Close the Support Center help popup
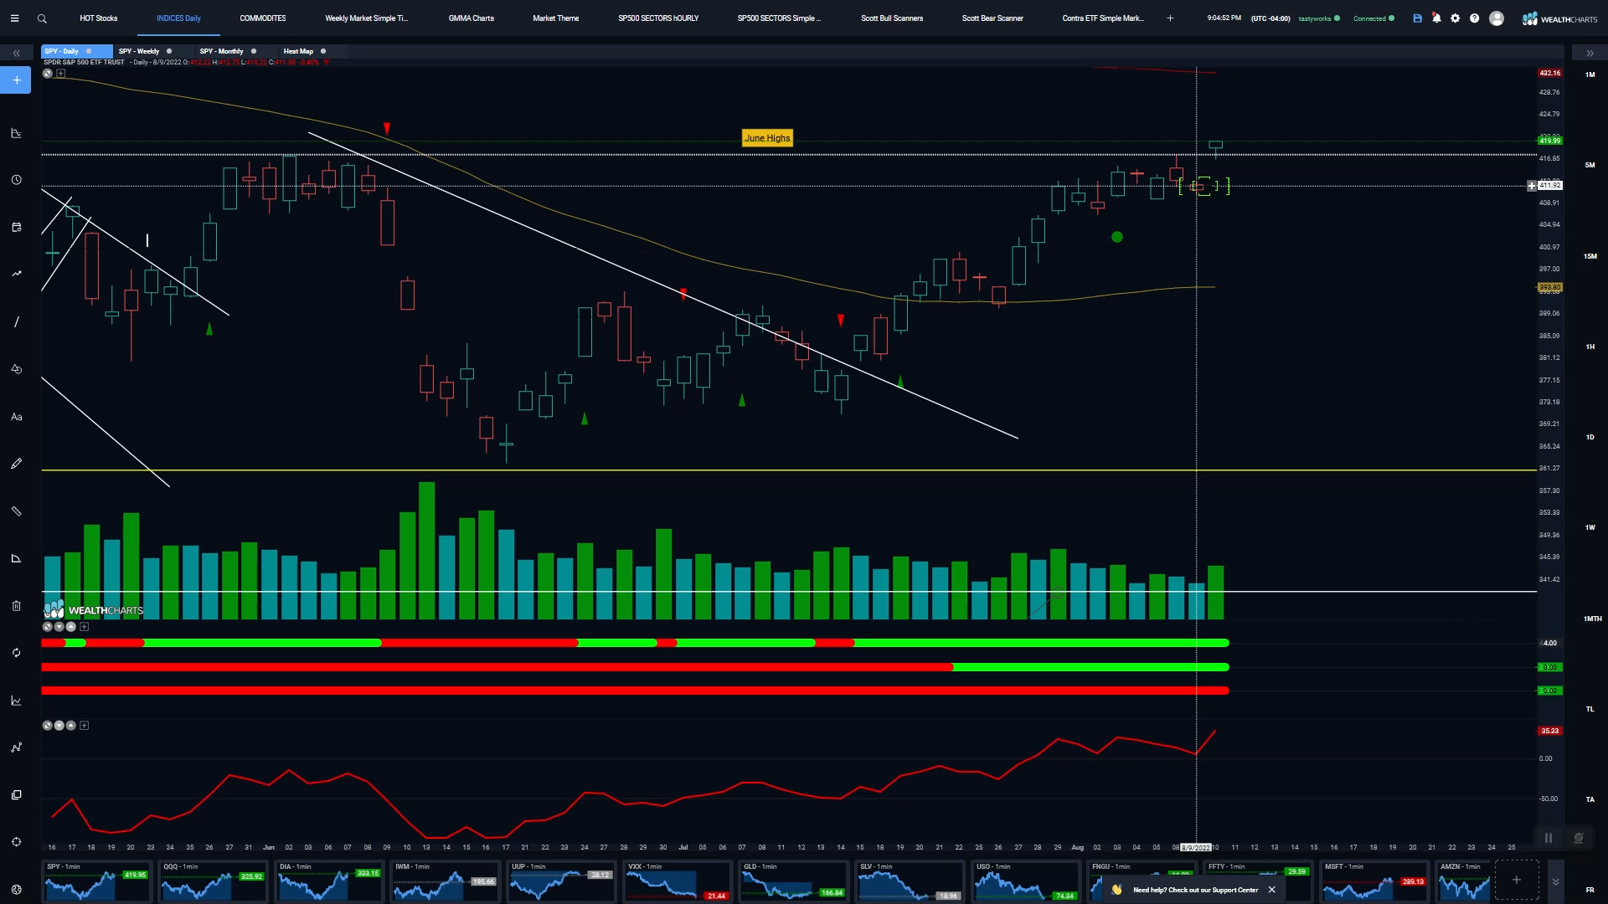This screenshot has height=904, width=1608. pos(1271,890)
